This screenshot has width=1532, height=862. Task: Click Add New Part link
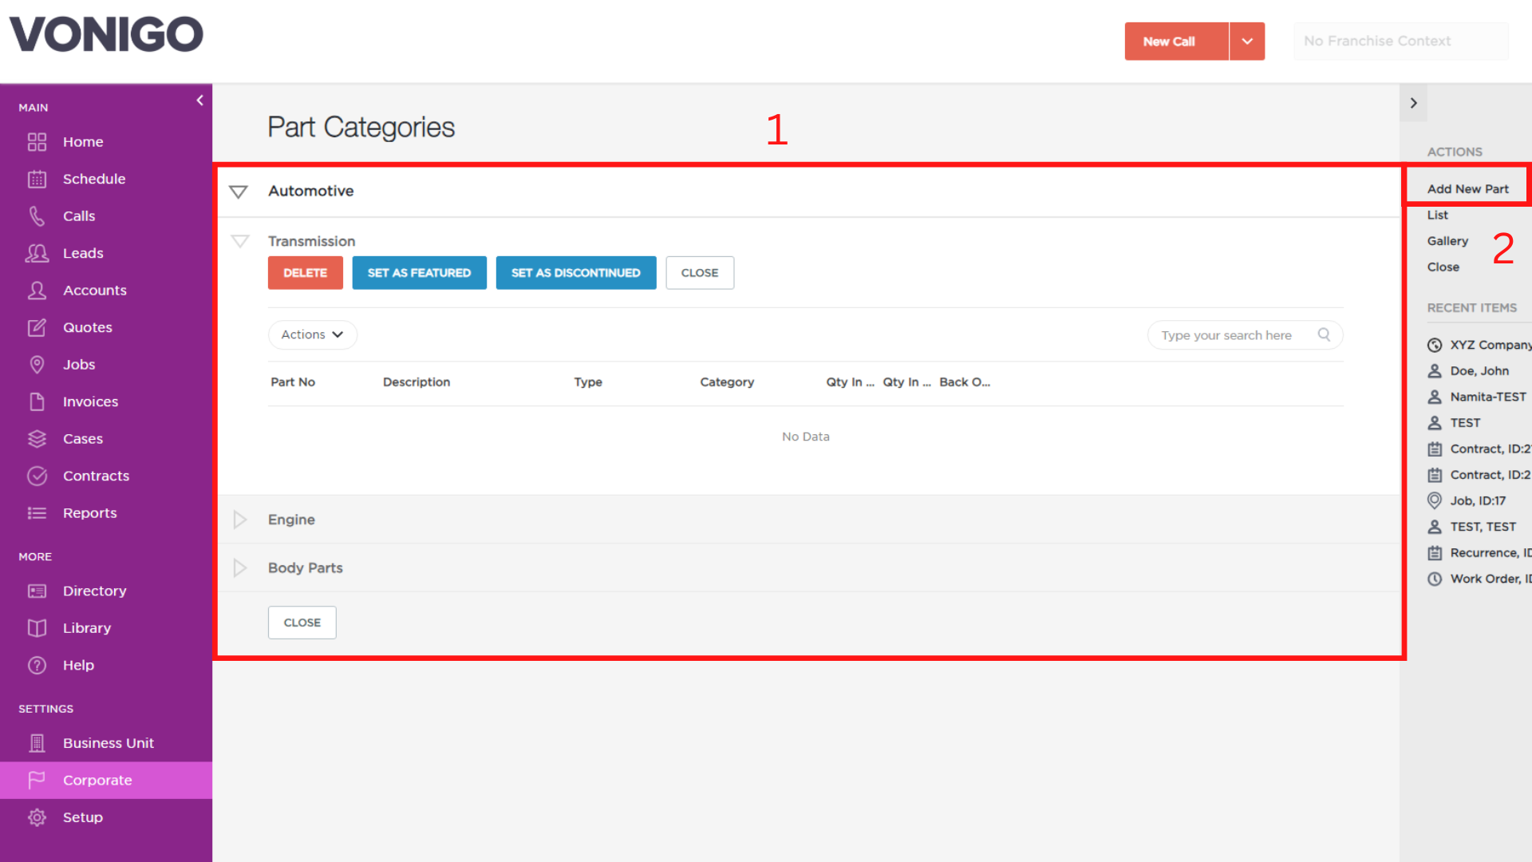pos(1467,189)
